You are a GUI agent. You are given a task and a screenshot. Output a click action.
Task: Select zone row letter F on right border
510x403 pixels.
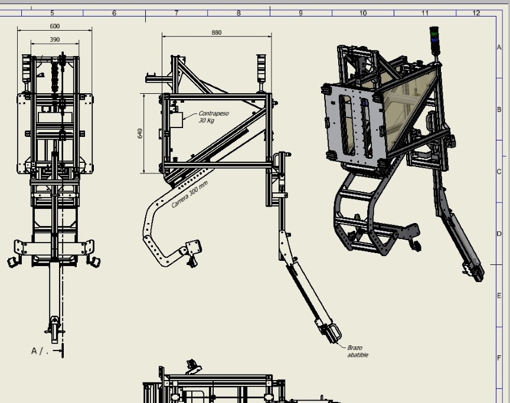(x=499, y=358)
